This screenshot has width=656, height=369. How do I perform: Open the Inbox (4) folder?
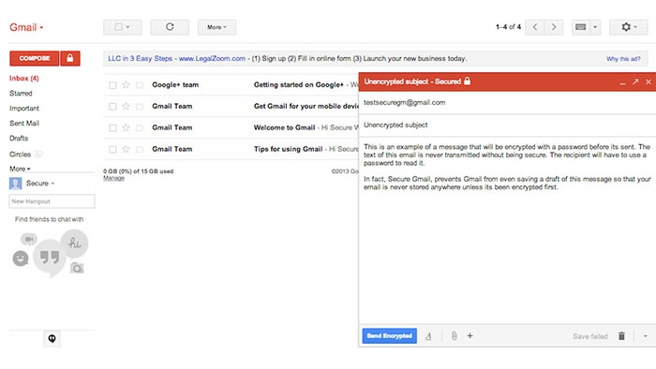23,78
